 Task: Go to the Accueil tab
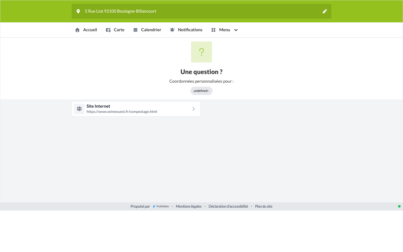[x=86, y=30]
